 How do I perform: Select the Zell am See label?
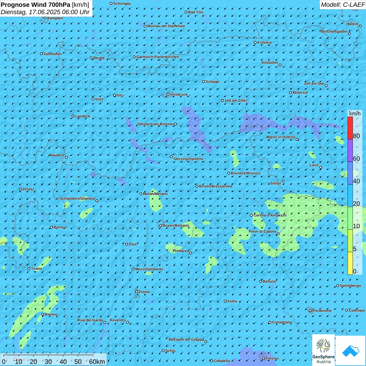pos(314,83)
